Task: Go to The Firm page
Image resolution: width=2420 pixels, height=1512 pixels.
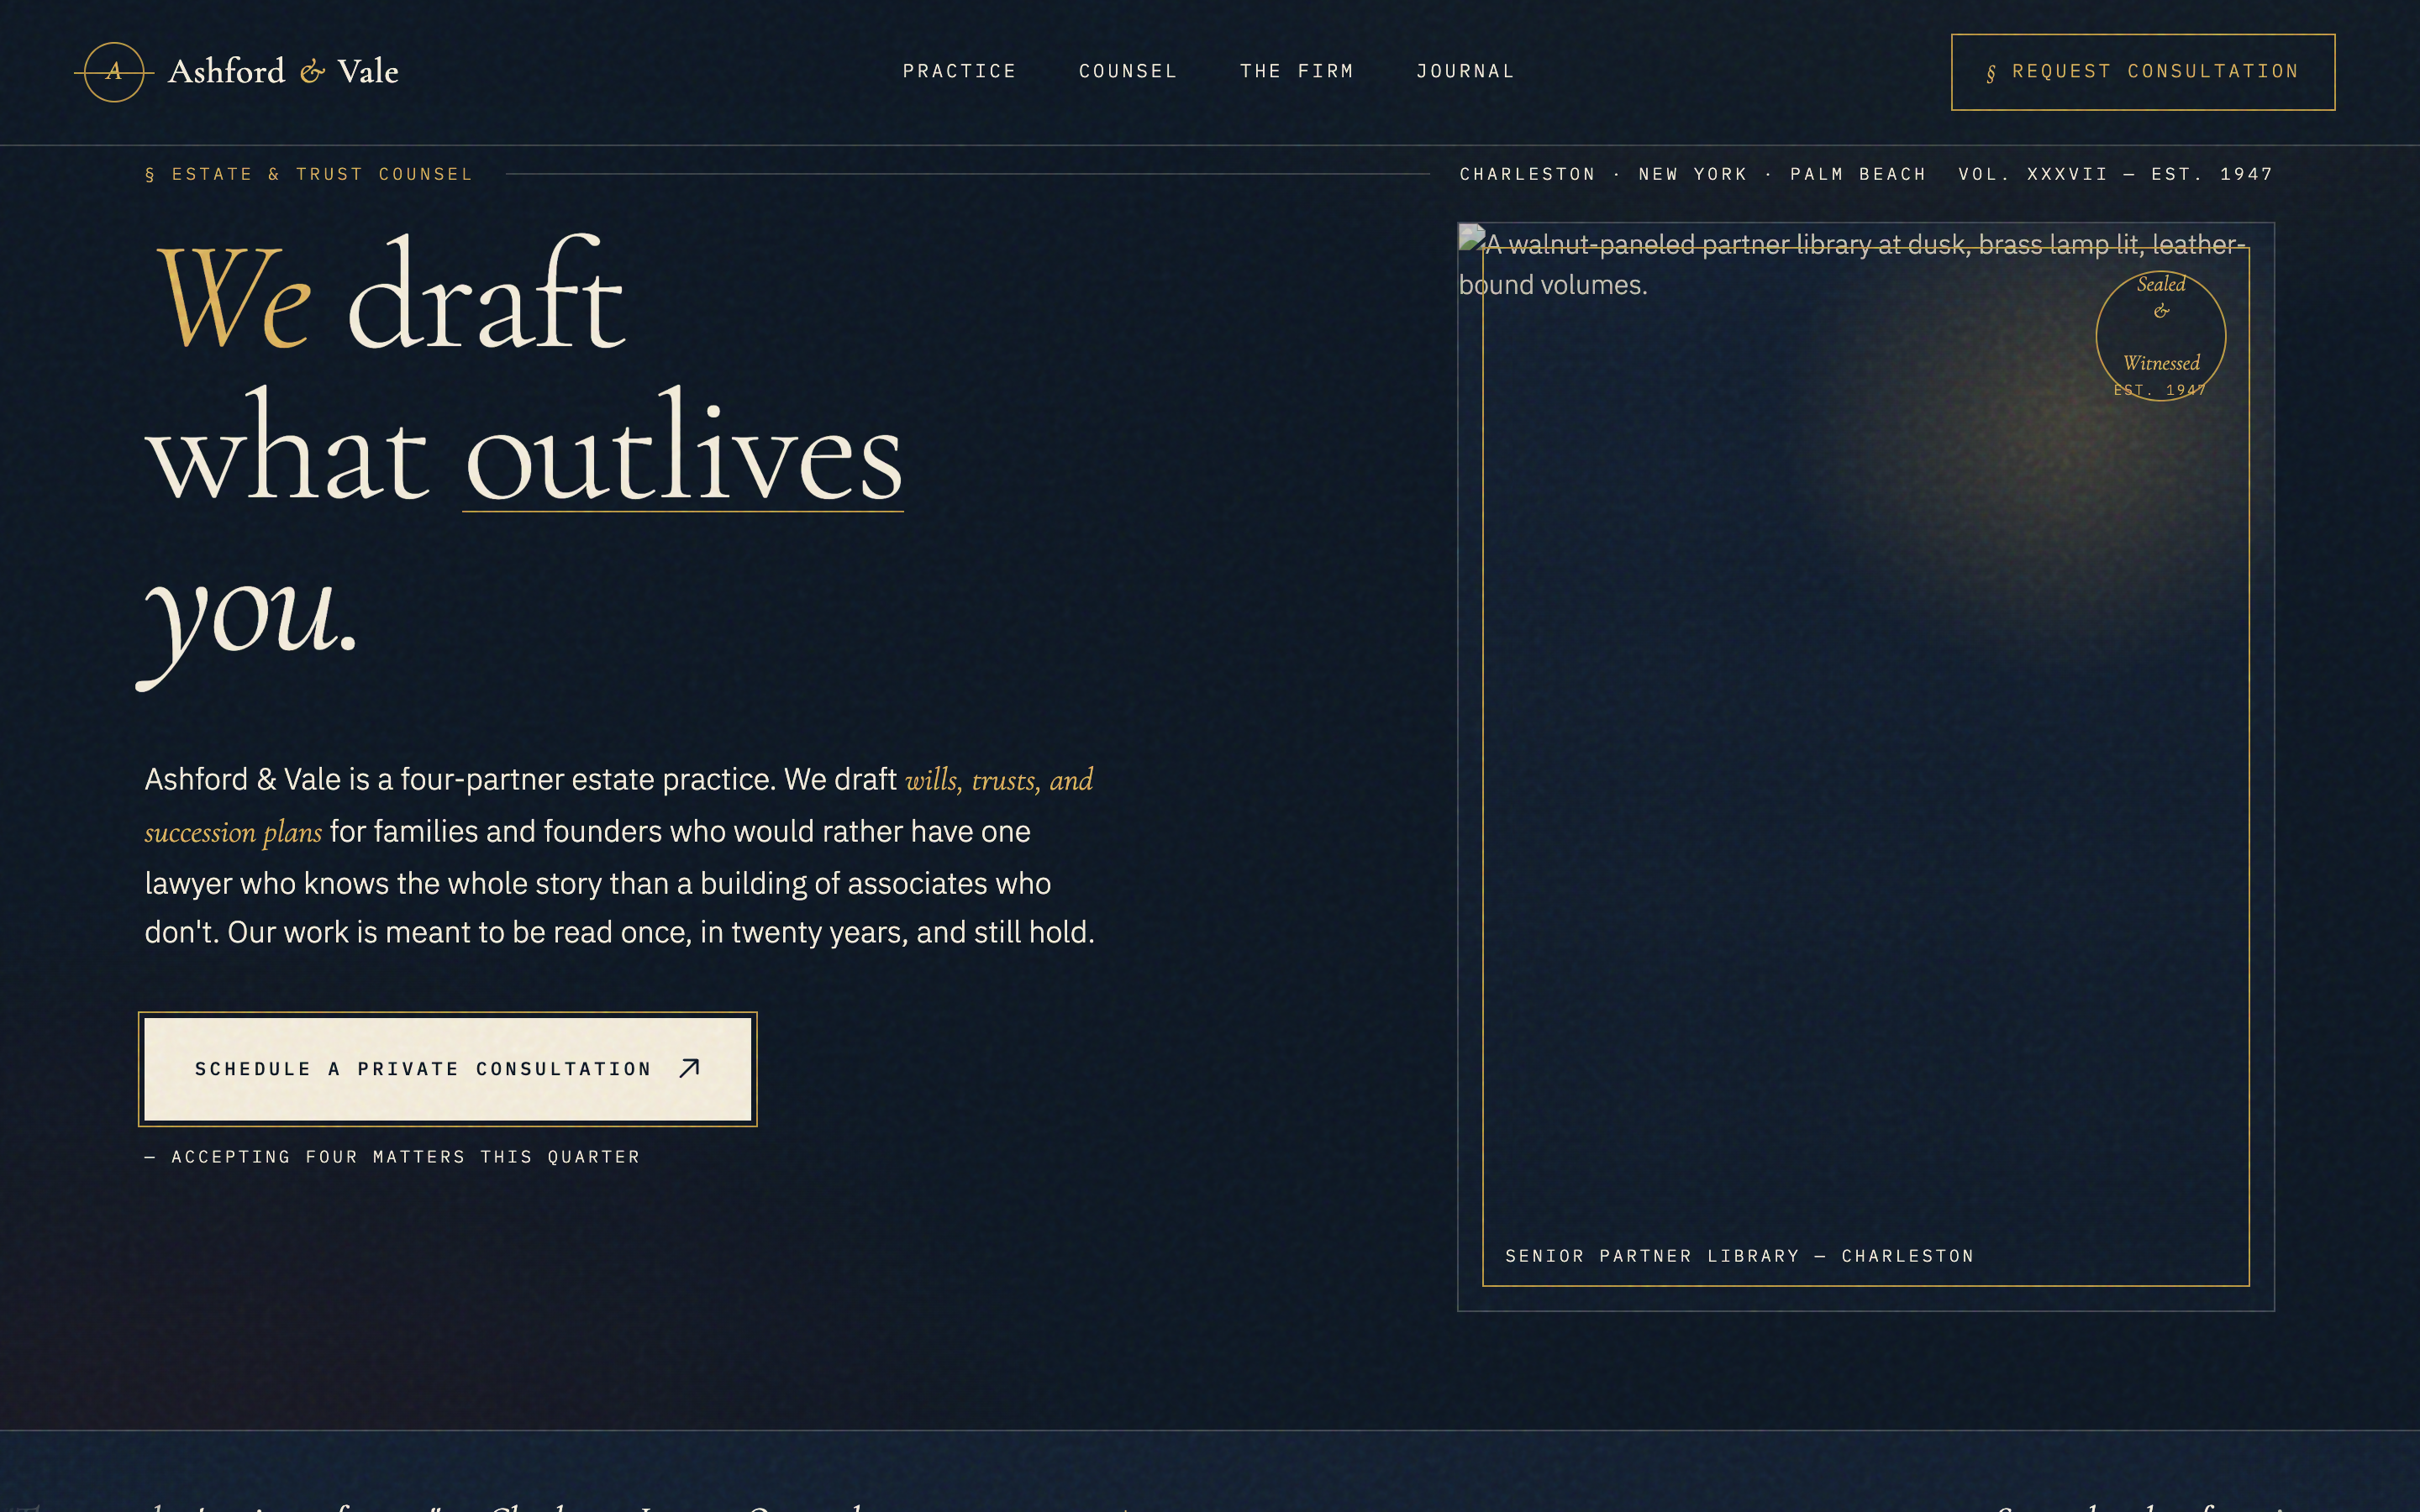Action: pos(1296,71)
